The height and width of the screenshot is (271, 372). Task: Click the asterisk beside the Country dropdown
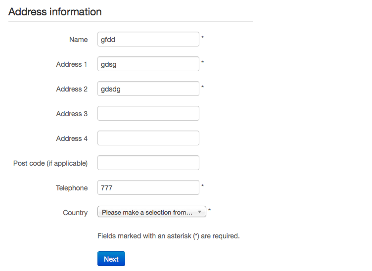[210, 211]
